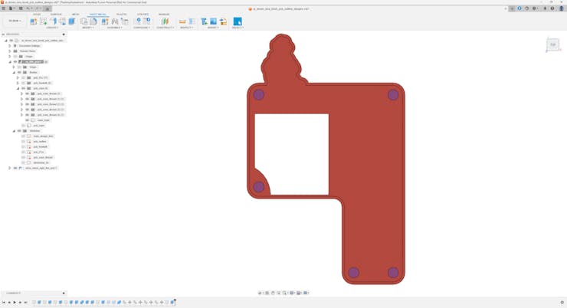567x308 pixels.
Task: Click the Insert Canvas image icon
Action: pyautogui.click(x=214, y=21)
